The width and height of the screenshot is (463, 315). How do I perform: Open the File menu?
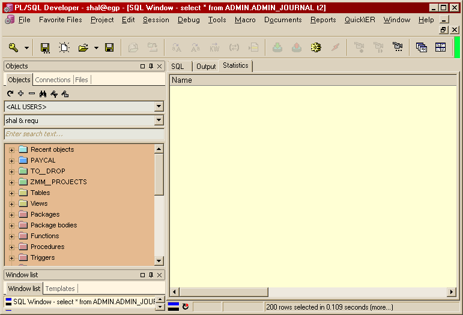tap(24, 20)
